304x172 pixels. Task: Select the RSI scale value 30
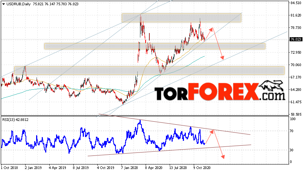point(292,150)
